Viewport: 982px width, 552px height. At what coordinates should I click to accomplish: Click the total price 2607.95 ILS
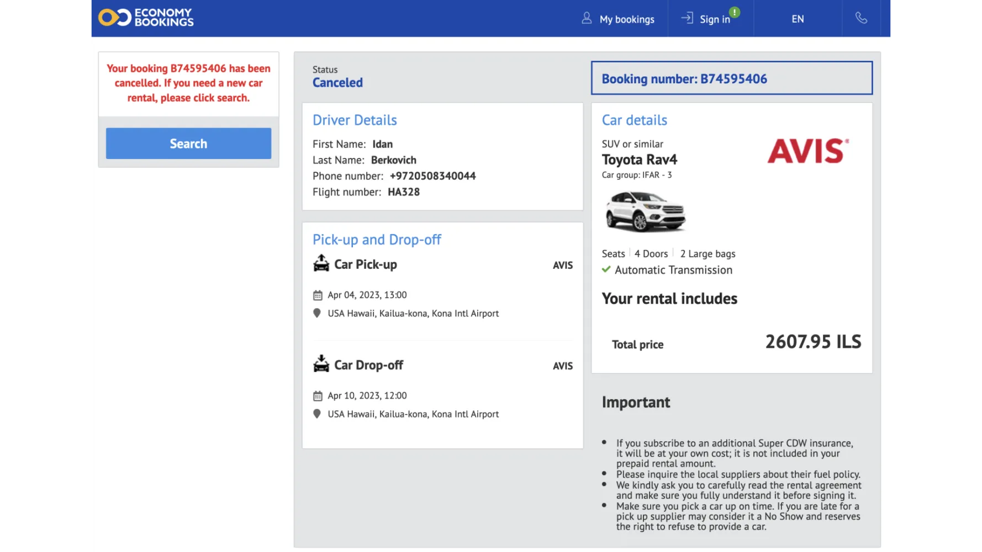tap(813, 342)
